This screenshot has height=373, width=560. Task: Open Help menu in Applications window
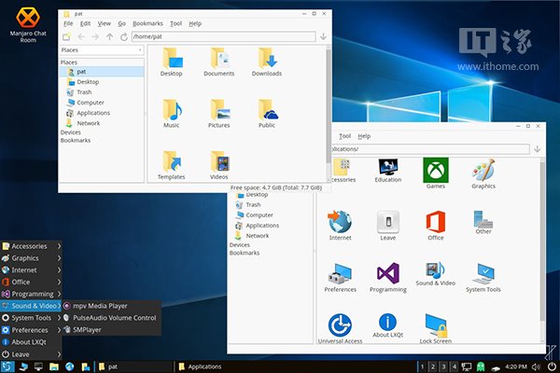point(364,136)
